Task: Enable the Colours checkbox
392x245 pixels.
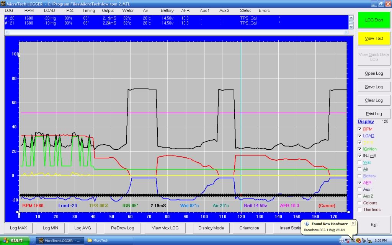Action: click(x=359, y=203)
